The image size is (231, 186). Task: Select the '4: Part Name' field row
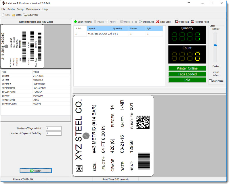(36, 88)
